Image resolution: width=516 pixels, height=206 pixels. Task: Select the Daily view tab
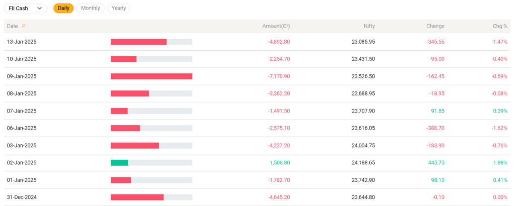tap(63, 8)
